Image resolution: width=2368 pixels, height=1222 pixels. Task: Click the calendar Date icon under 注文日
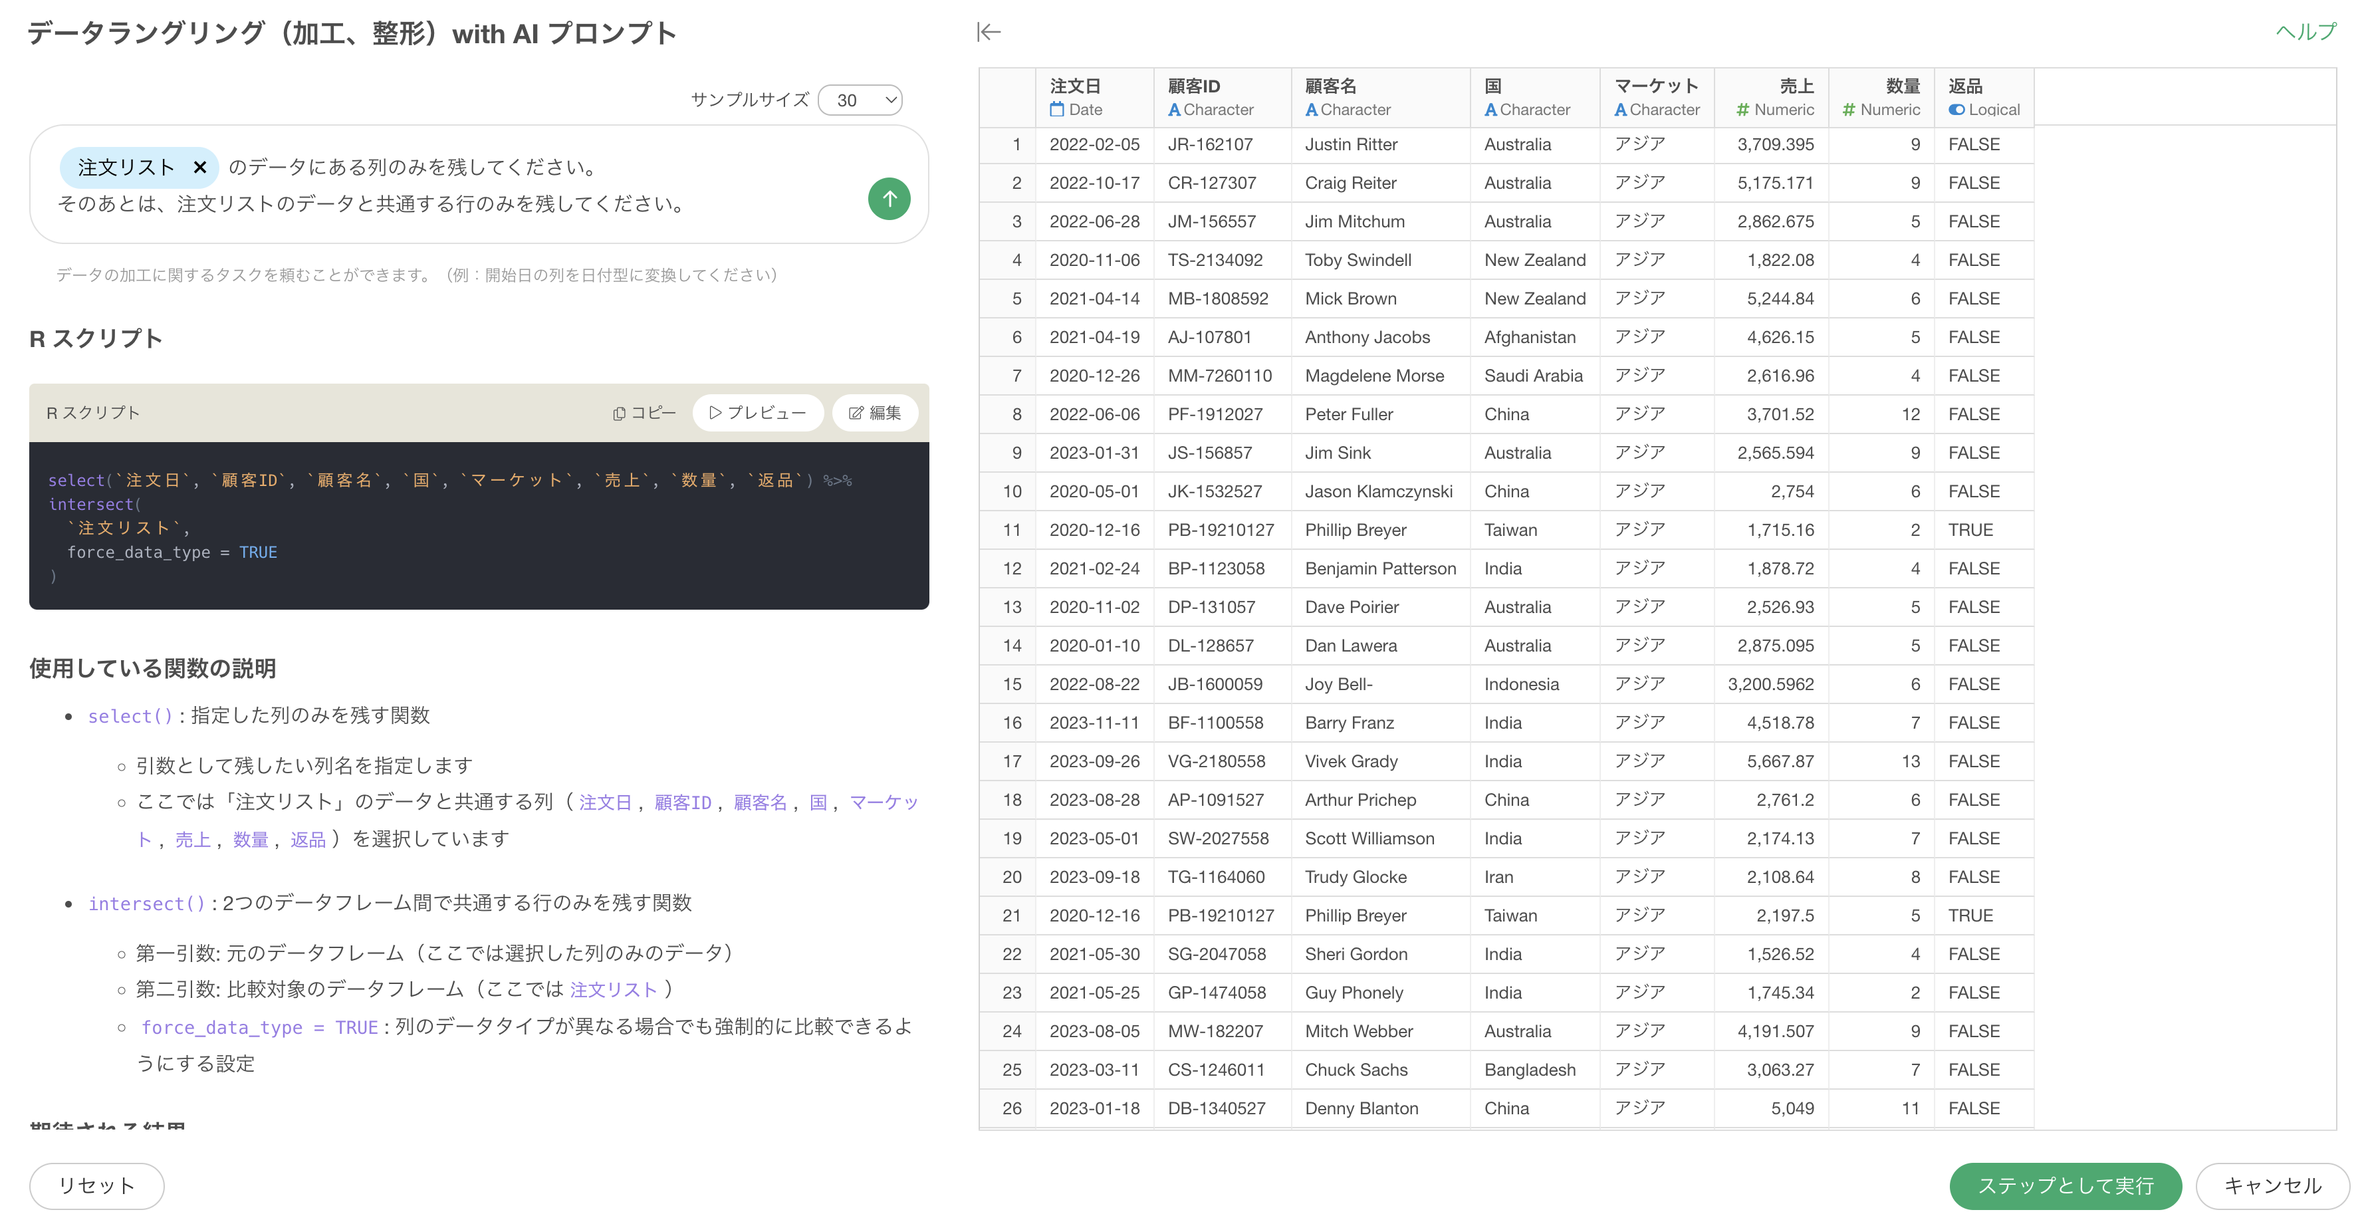[1057, 110]
